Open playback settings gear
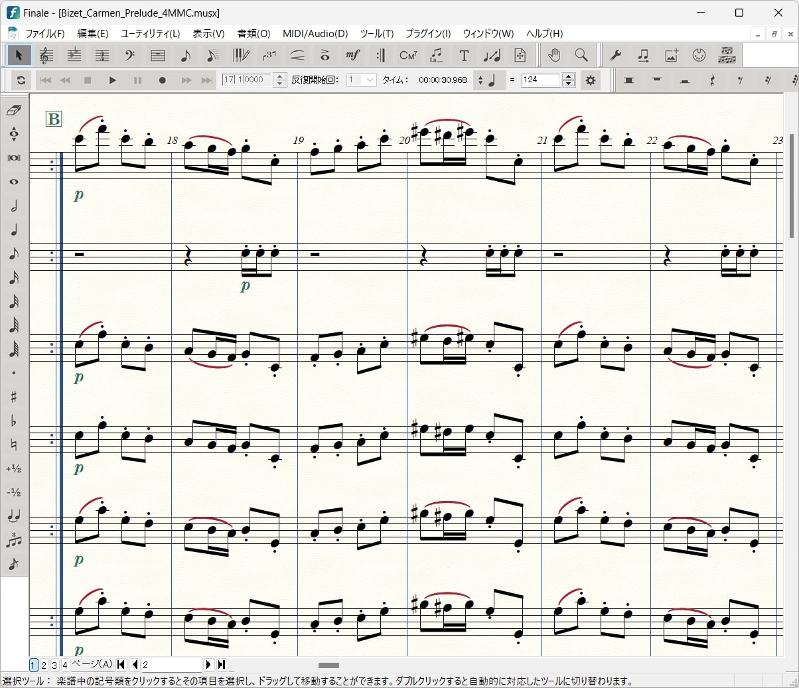This screenshot has width=799, height=688. [591, 80]
